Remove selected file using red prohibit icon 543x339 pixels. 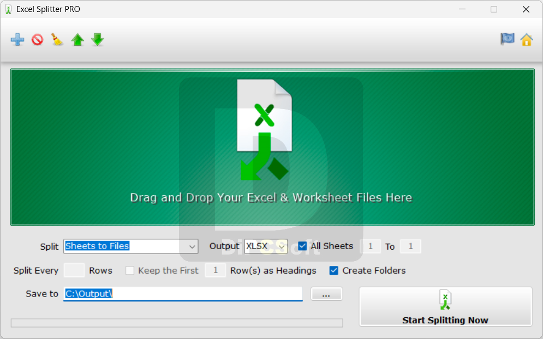[x=38, y=40]
